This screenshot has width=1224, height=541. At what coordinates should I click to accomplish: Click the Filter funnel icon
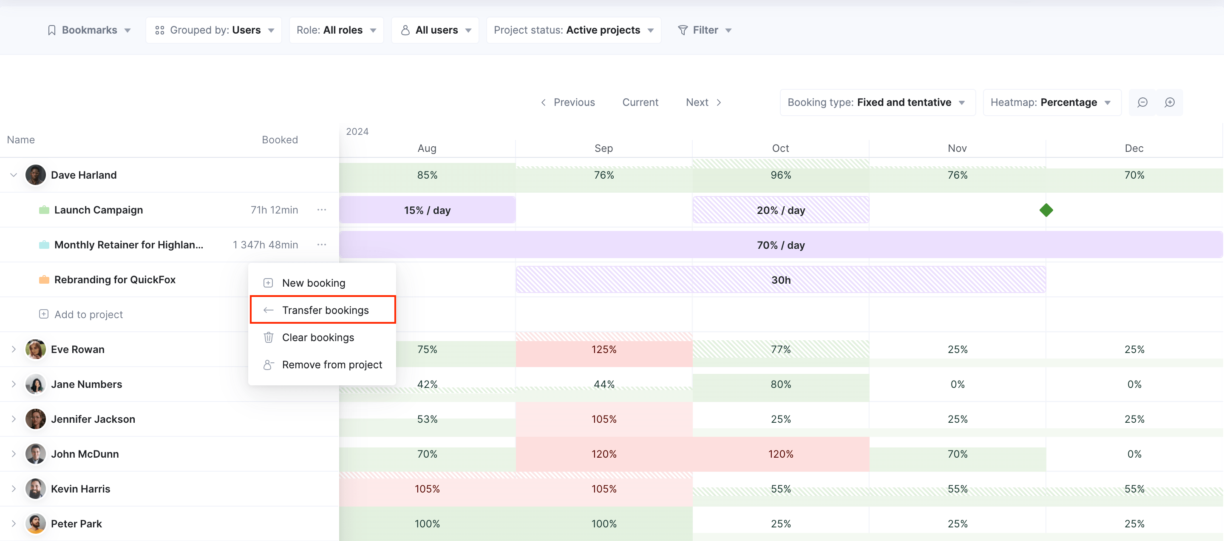(x=682, y=31)
